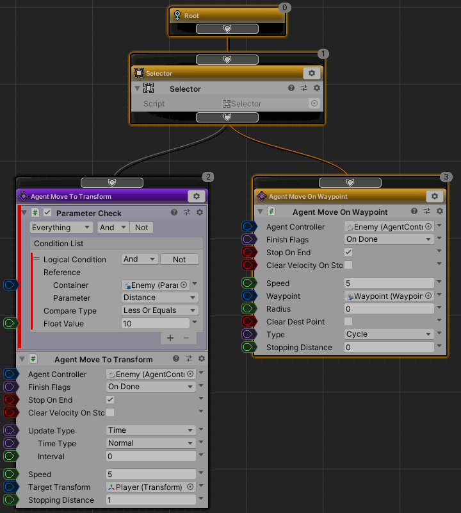Open the Compare Type Less Or Equals dropdown
Screen dimensions: 461x513
point(159,311)
